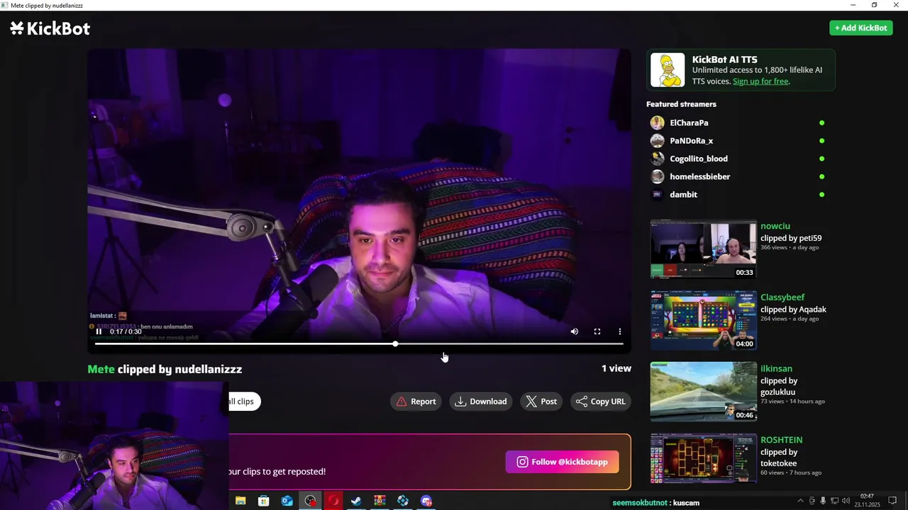
Task: Click the KickBot logo
Action: 50,28
